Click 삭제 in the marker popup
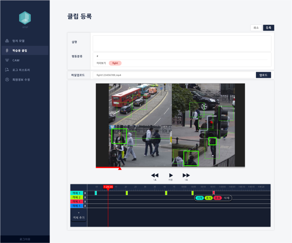Viewport: 292px width, 243px height. 226,198
